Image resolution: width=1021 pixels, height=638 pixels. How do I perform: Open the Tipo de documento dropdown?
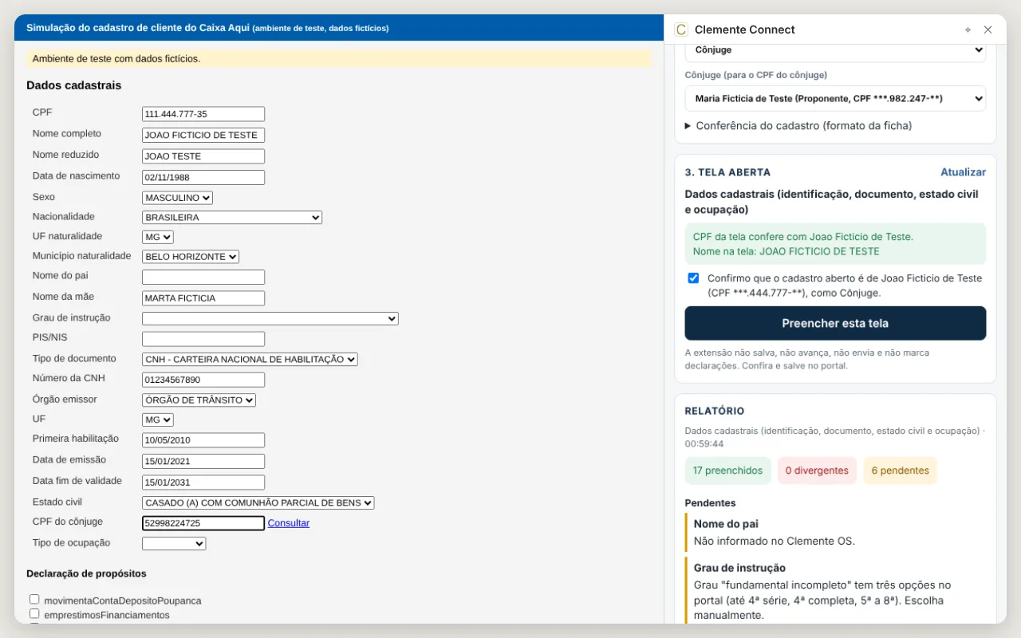[250, 359]
